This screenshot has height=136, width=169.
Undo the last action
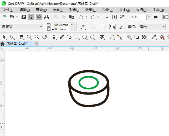pos(81,17)
